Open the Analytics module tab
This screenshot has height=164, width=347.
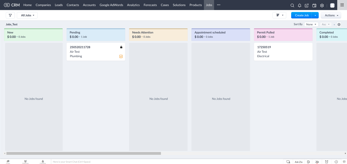(x=133, y=5)
